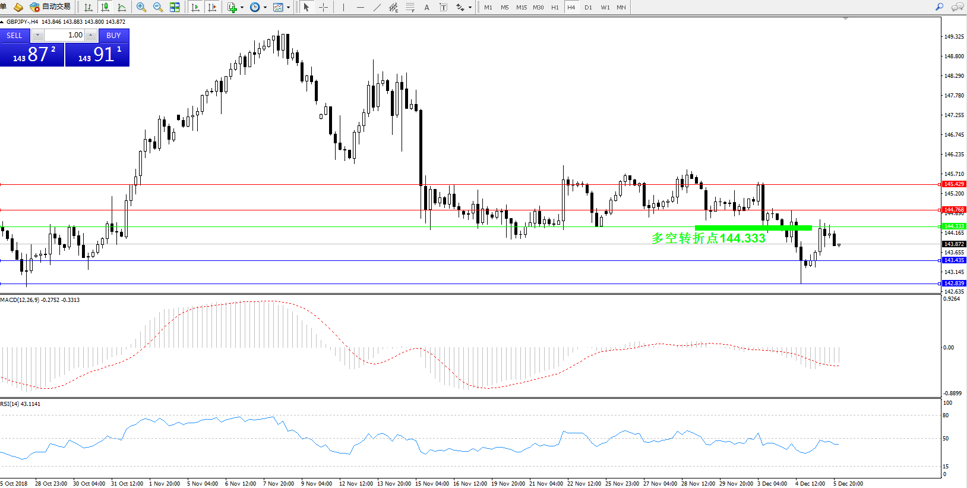The image size is (967, 488).
Task: Toggle the chart auto scroll button
Action: pos(195,7)
